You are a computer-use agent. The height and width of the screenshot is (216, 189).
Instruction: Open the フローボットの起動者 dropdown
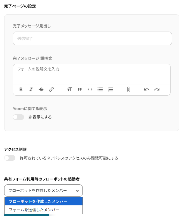43,191
